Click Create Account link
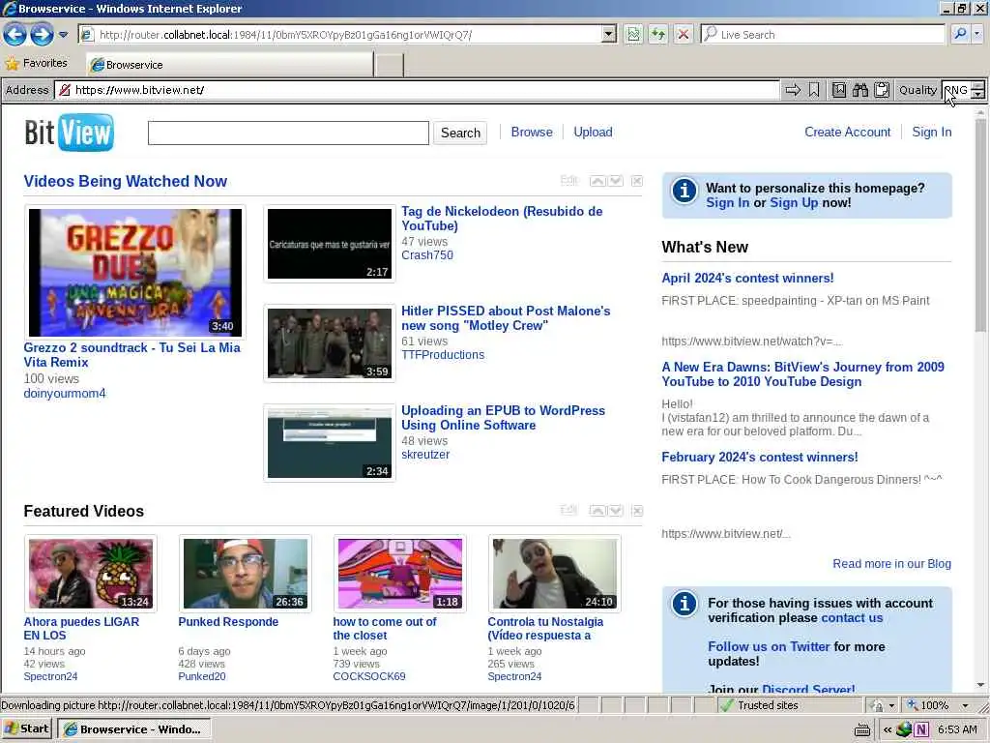Viewport: 990px width, 743px height. coord(847,132)
